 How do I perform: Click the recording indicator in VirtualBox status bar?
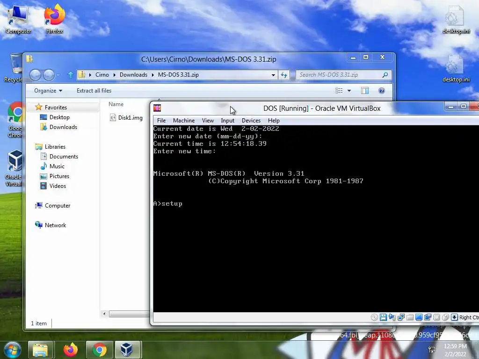pos(428,317)
